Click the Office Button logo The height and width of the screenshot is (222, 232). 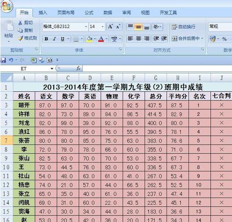point(6,6)
